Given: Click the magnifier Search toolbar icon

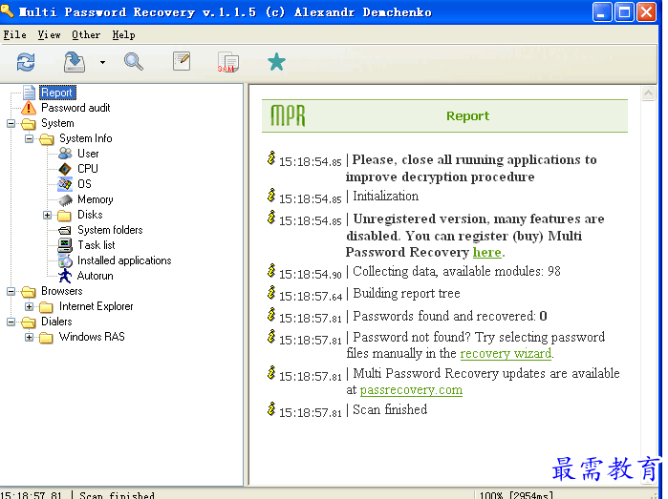Looking at the screenshot, I should 134,62.
